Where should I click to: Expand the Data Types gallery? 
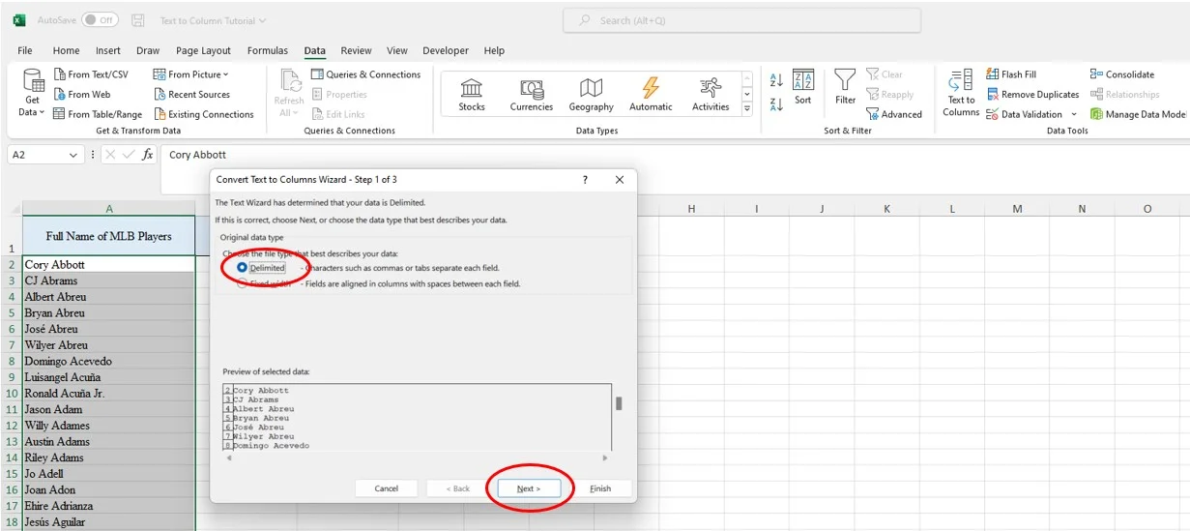point(746,109)
